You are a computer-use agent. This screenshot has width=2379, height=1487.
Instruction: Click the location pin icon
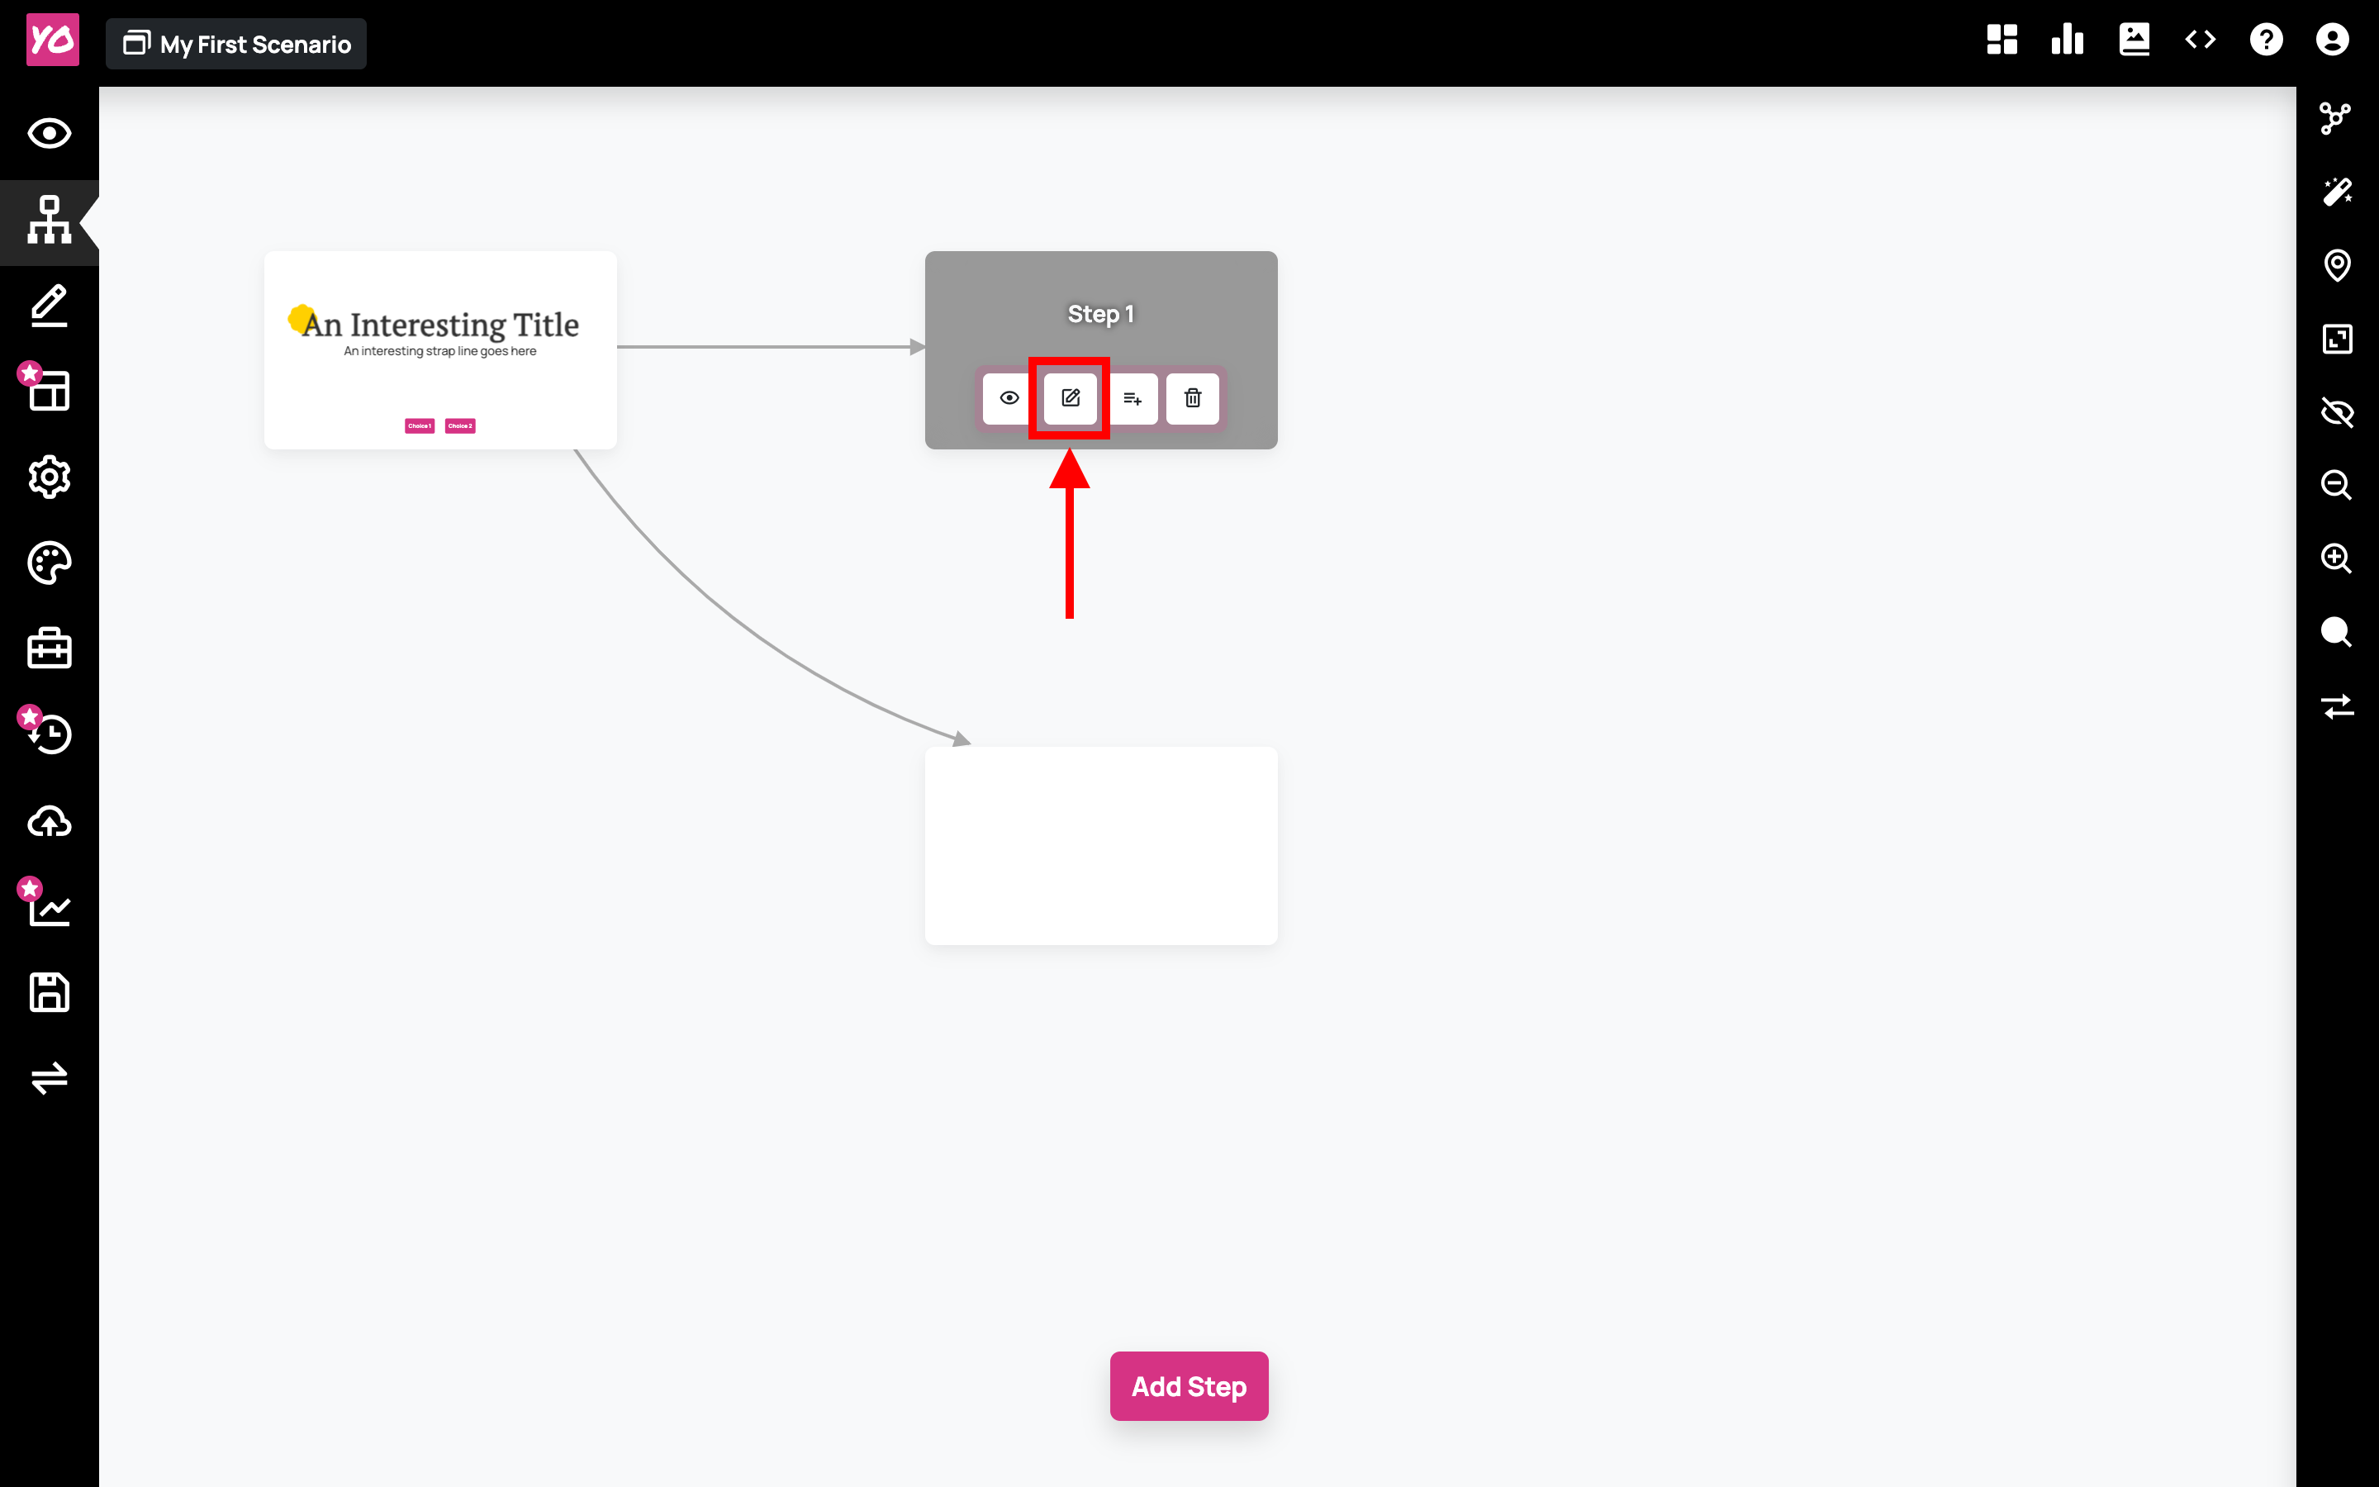(x=2337, y=264)
